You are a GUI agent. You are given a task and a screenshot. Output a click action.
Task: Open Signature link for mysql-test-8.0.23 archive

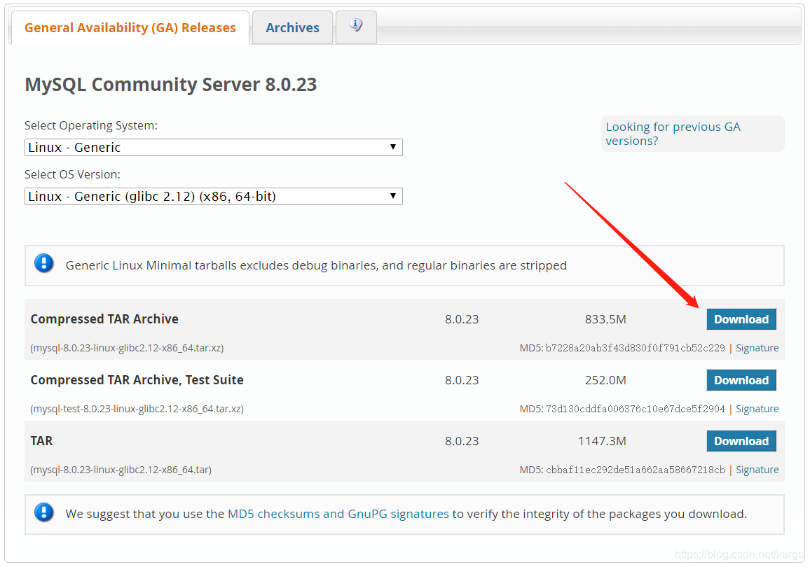point(757,409)
